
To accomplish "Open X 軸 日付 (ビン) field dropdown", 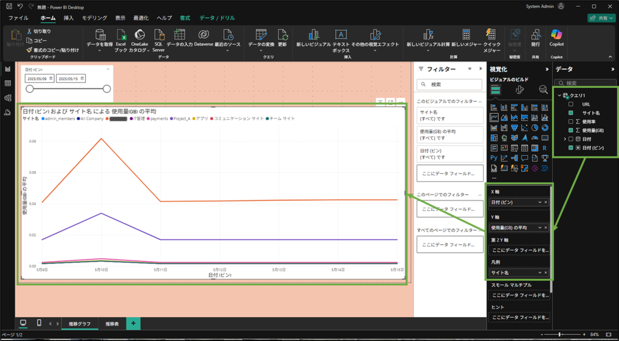I will [x=540, y=202].
